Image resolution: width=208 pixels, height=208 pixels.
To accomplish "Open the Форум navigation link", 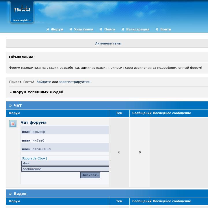I will click(57, 29).
